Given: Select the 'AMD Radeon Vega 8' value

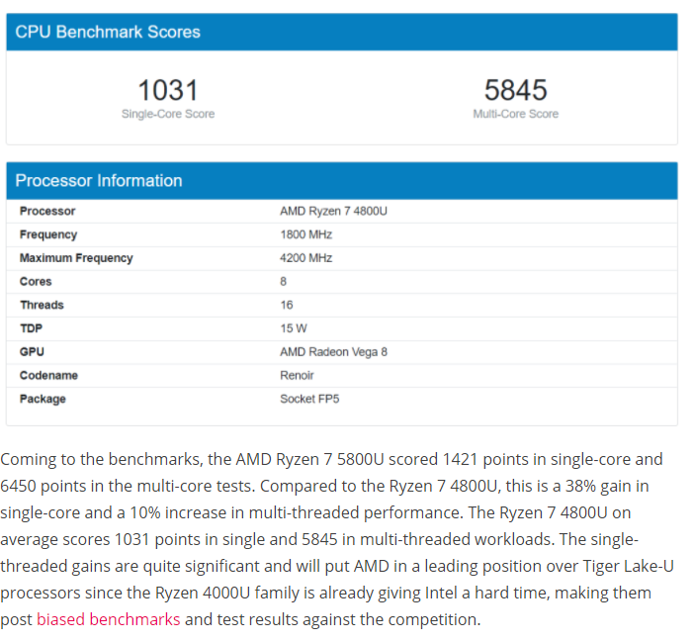Looking at the screenshot, I should 333,352.
